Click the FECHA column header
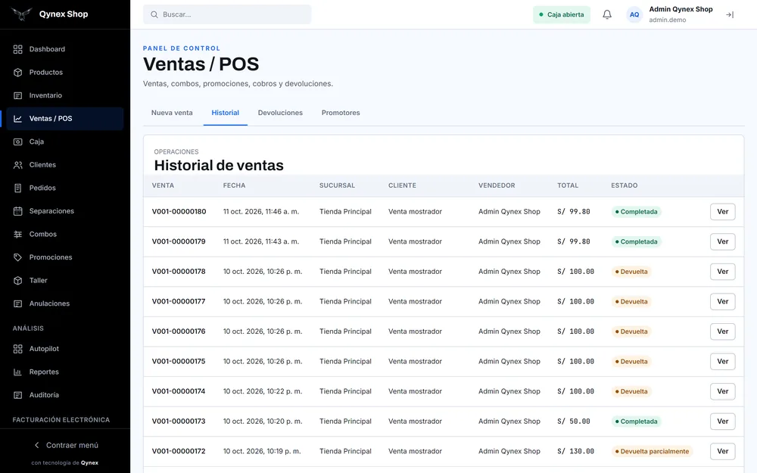Screen dimensions: 757x473 (x=234, y=185)
